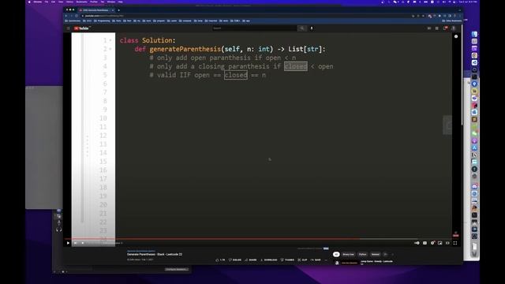Click 'generateParenthesis' in the code

tap(185, 49)
